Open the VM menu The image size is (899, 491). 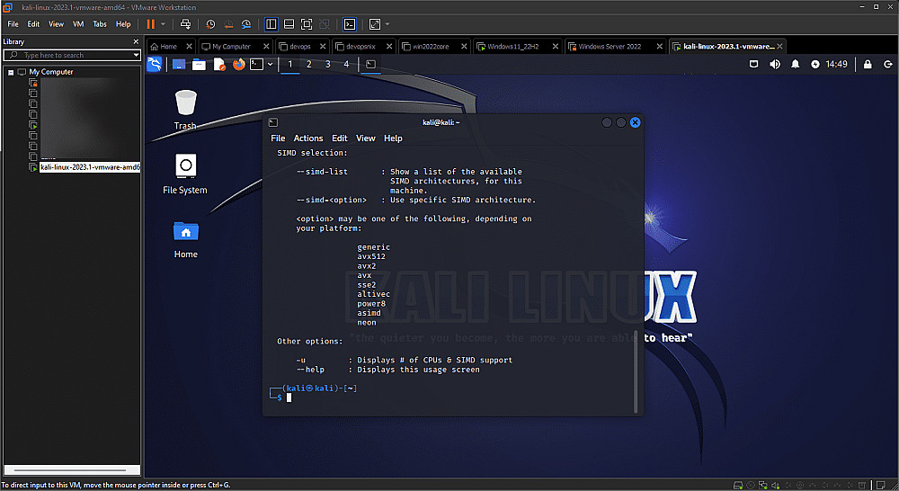78,24
